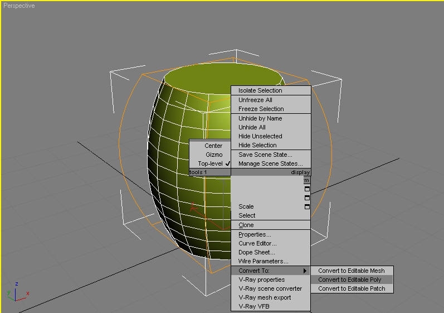Click the XYZ axis tripod icon
This screenshot has width=444, height=313.
point(18,291)
